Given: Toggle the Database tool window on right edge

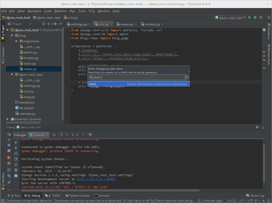Looking at the screenshot, I should [269, 31].
